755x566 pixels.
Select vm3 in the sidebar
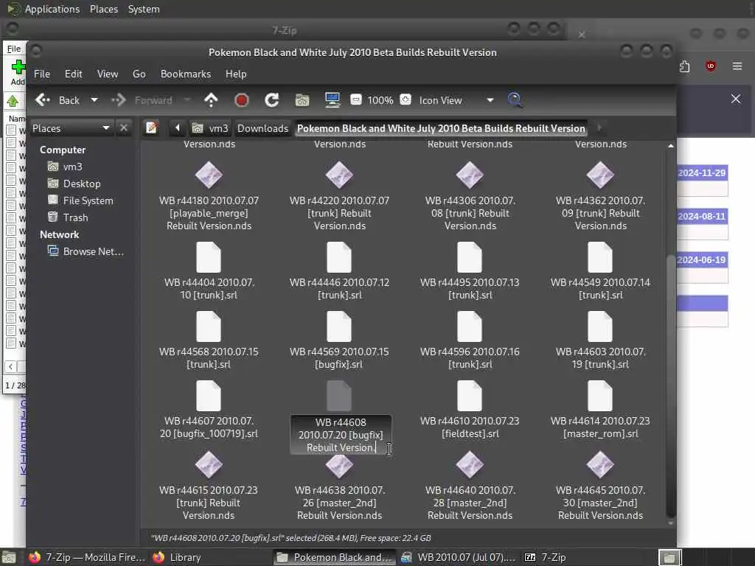pos(65,167)
